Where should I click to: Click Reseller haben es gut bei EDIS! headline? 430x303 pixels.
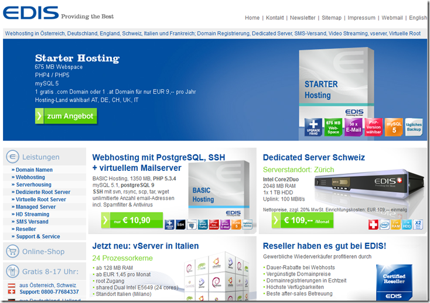click(x=325, y=246)
